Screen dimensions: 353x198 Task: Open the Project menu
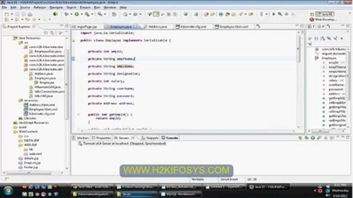(85, 7)
